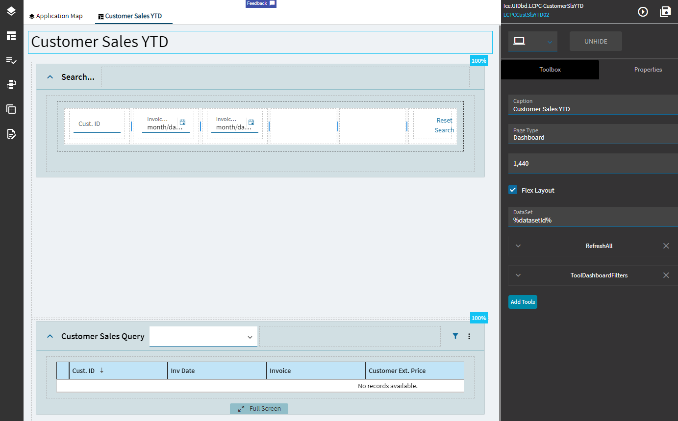Open the device type dropdown

pyautogui.click(x=532, y=42)
